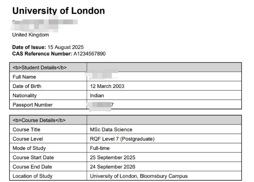Click the "Course Level" row label
Screen dimensions: 254x182
[x=27, y=139]
